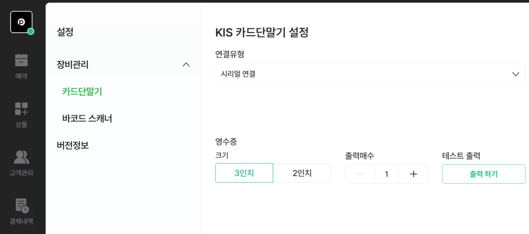Click the 장비관리 section header

pyautogui.click(x=73, y=64)
